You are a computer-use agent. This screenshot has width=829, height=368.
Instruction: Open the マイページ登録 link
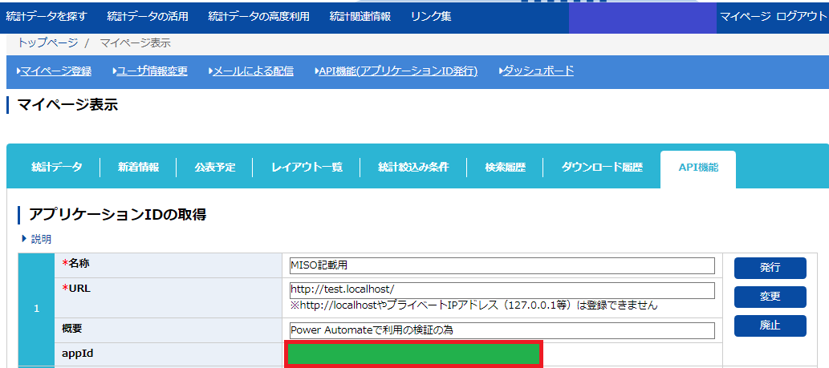click(x=55, y=71)
